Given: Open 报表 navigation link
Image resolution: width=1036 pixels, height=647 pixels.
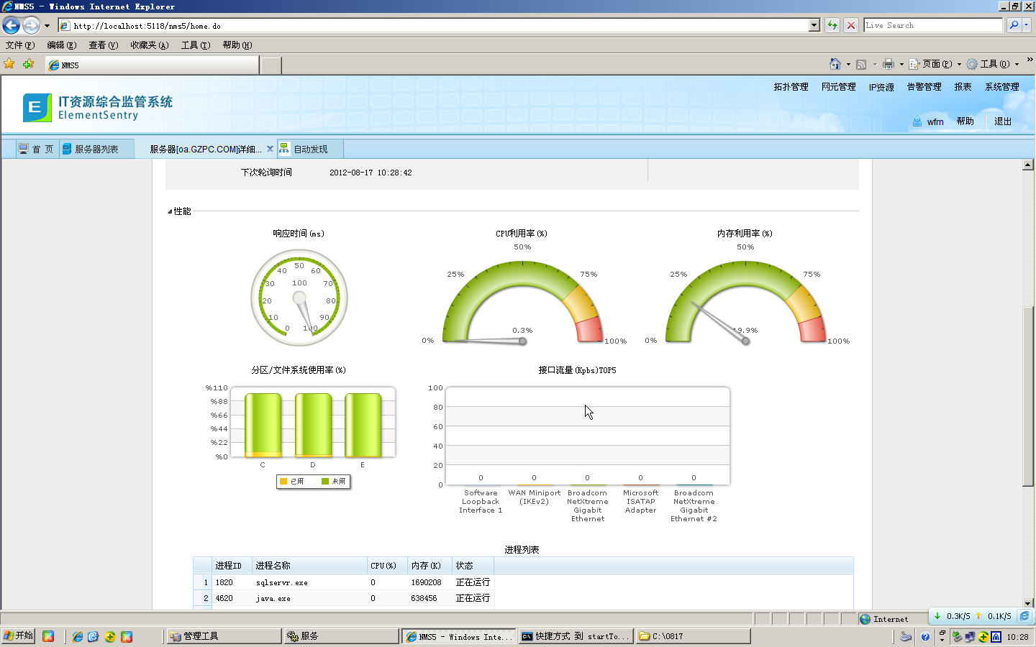Looking at the screenshot, I should pos(963,87).
